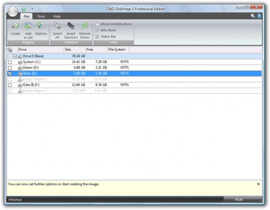Click the Finished status bar text
The width and height of the screenshot is (270, 210).
[15, 200]
